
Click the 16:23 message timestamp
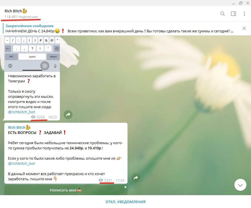point(52,117)
